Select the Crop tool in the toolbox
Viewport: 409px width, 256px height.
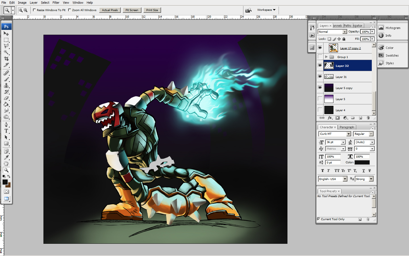point(6,59)
